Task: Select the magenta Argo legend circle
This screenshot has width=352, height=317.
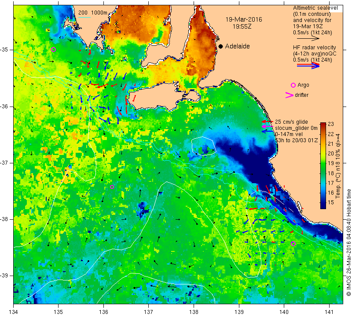Action: [293, 85]
